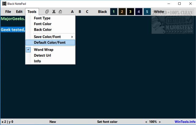Switch to the Black theme
Screen dimensions: 196x125
point(103,12)
